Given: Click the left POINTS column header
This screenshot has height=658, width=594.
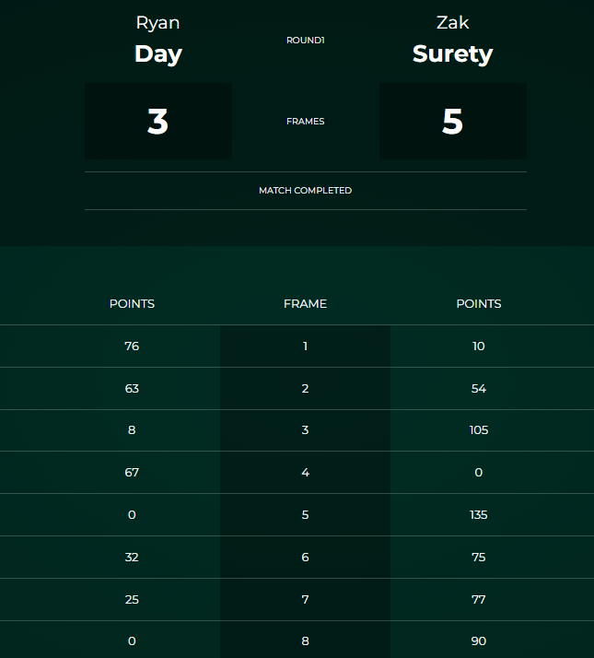Looking at the screenshot, I should (132, 303).
